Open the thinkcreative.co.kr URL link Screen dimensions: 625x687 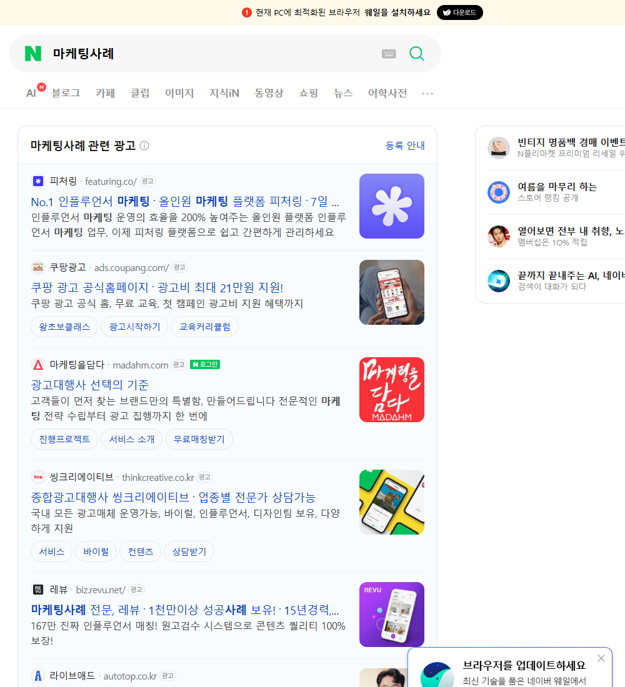coord(158,477)
